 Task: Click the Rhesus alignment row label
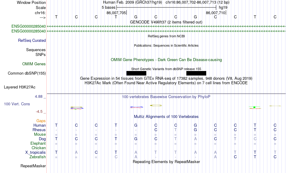[x=39, y=130]
